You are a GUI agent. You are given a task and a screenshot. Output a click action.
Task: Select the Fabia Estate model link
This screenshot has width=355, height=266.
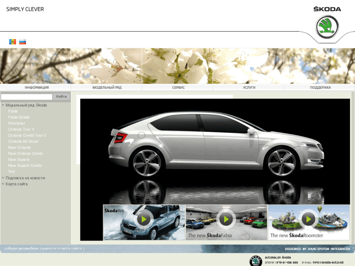point(19,117)
